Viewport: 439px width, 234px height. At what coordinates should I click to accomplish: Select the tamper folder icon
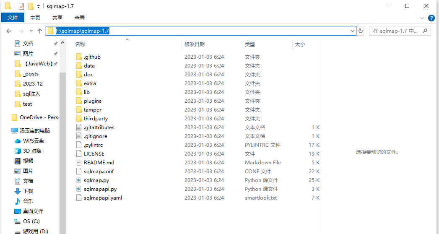79,110
